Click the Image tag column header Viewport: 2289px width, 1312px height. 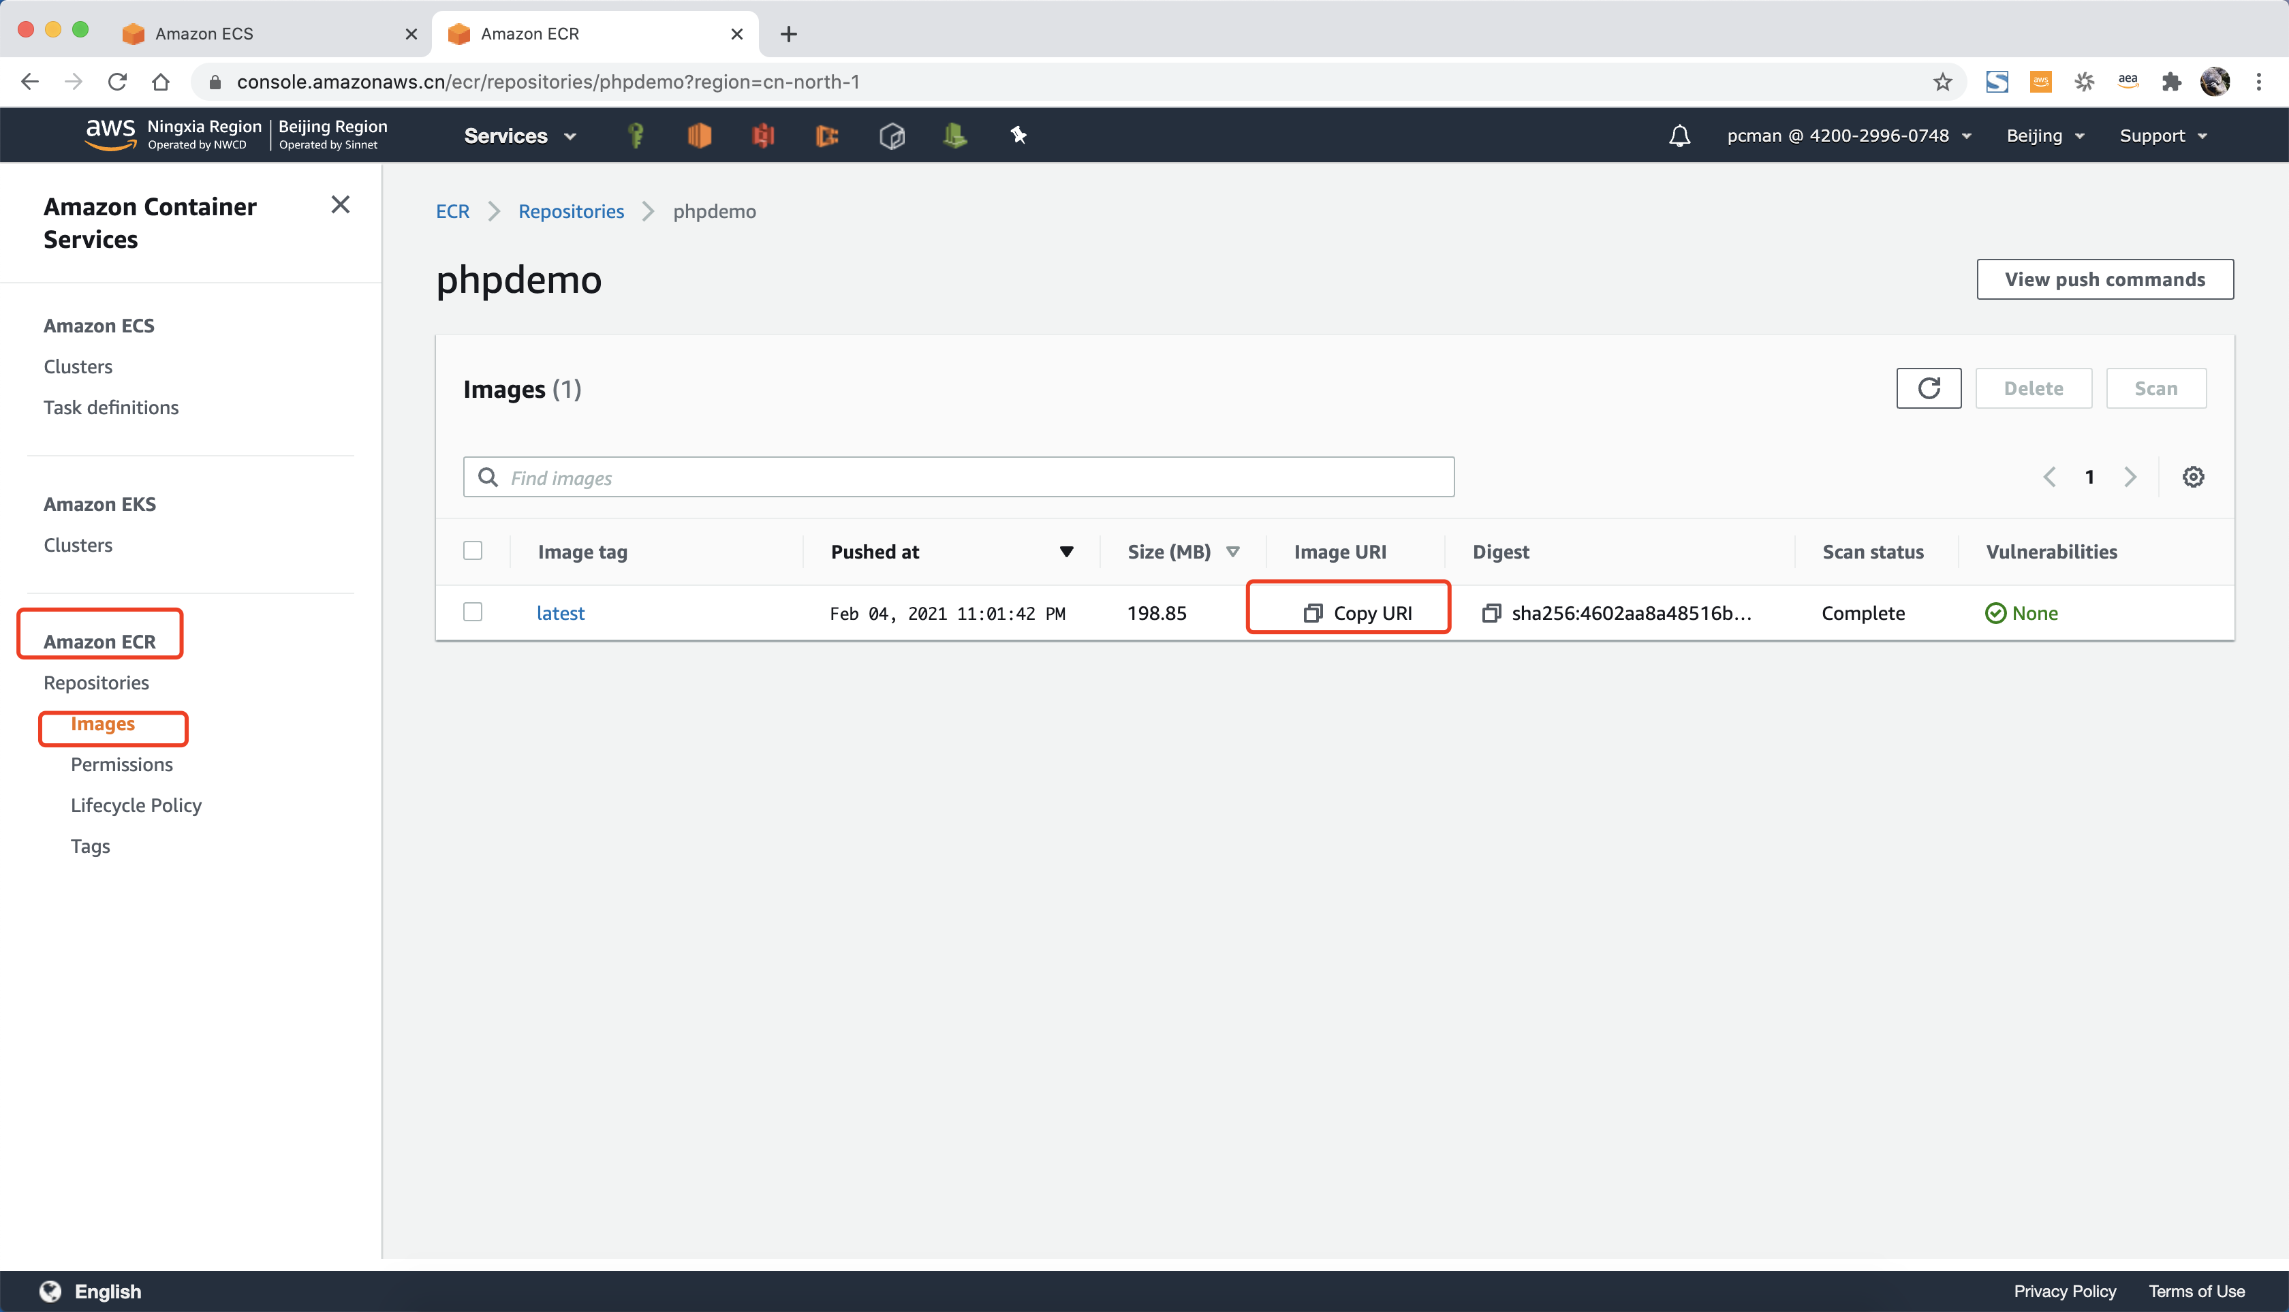582,552
